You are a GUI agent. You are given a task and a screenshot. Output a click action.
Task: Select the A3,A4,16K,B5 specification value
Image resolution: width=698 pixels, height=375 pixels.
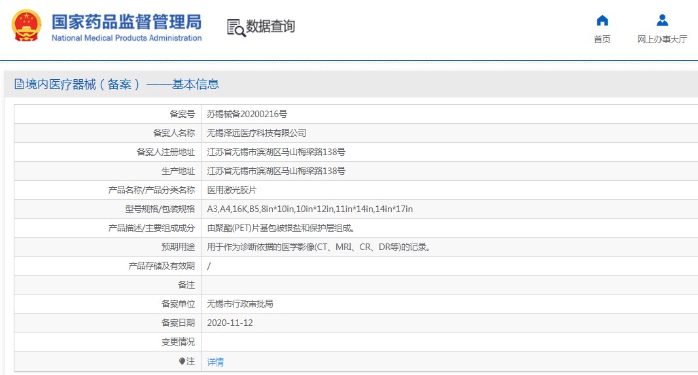point(310,209)
